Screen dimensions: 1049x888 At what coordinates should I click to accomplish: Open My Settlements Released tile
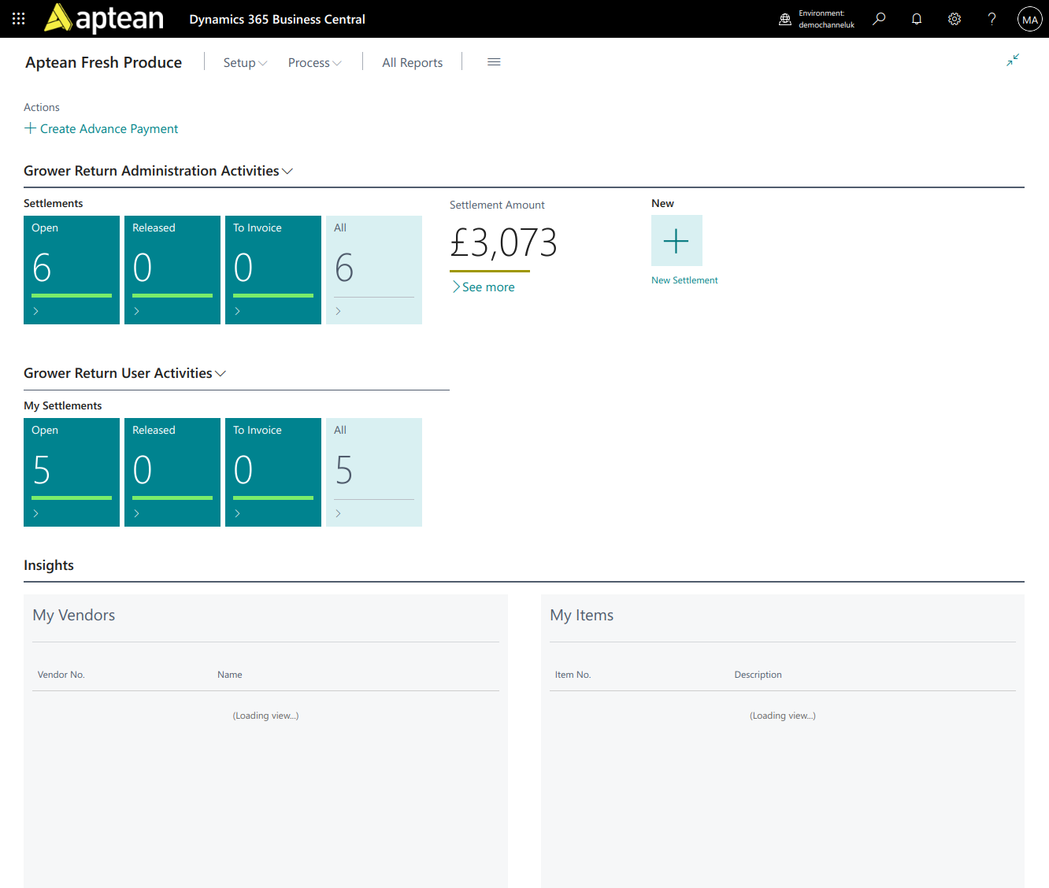tap(172, 472)
